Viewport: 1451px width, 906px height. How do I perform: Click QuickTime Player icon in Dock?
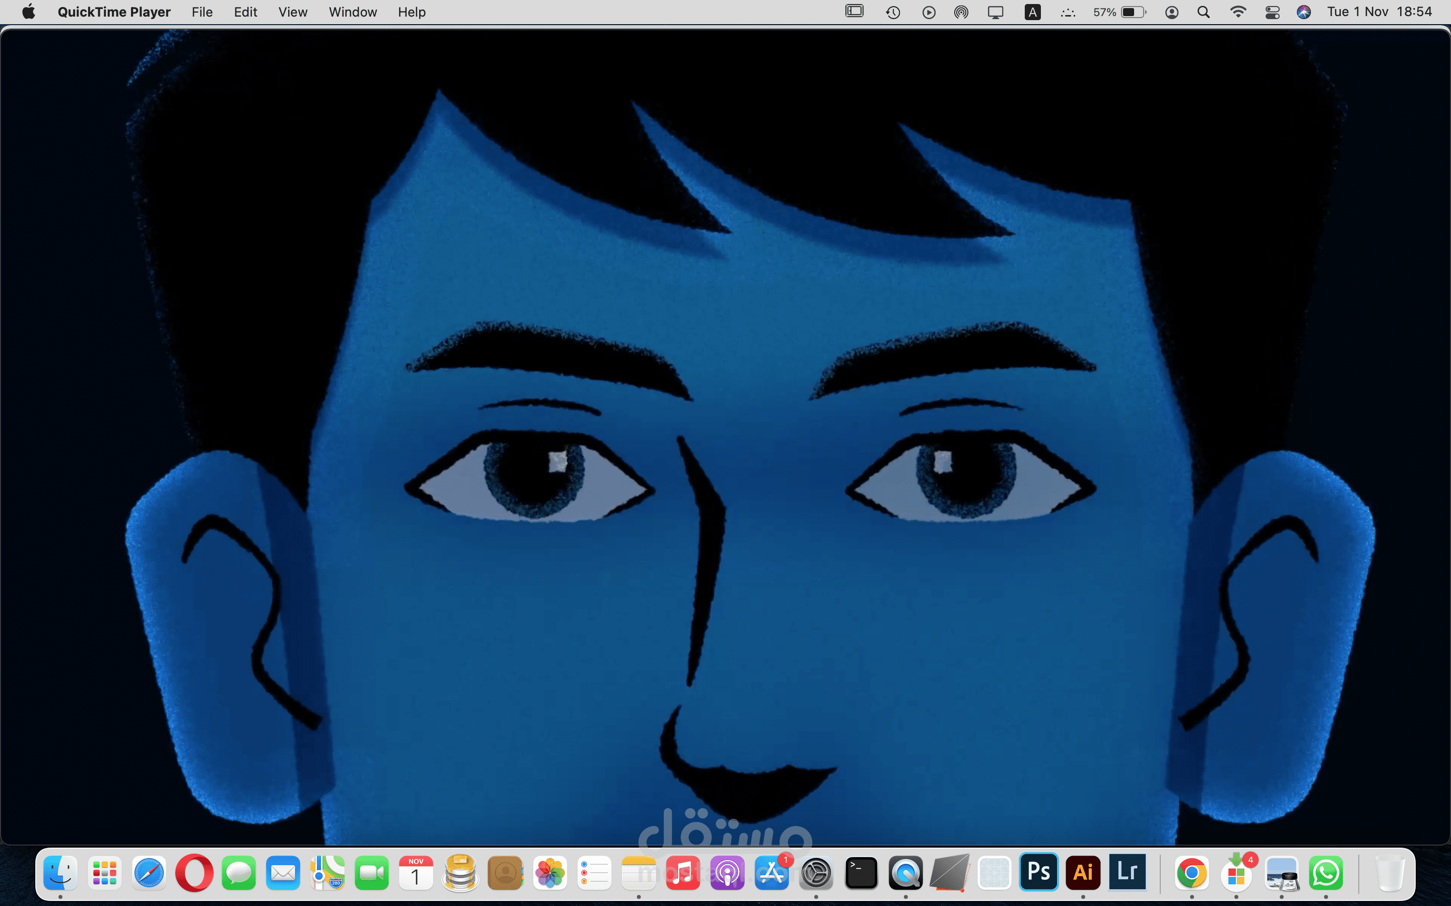click(x=905, y=872)
